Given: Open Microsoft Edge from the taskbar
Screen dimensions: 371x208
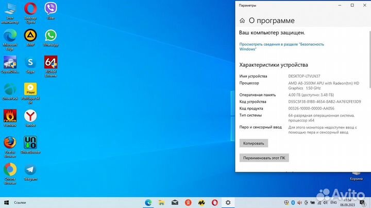Looking at the screenshot, I should click(148, 202).
